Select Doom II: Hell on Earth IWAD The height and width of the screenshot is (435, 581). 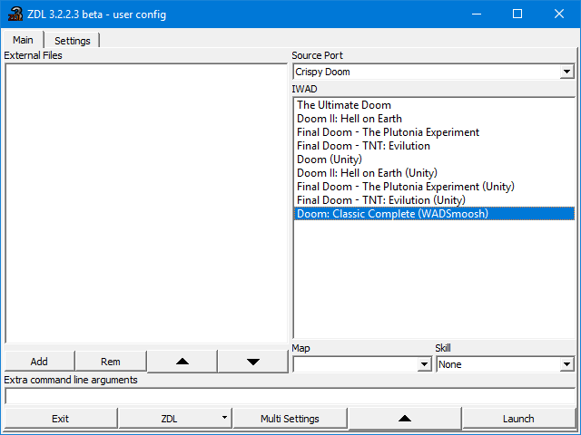[434, 119]
